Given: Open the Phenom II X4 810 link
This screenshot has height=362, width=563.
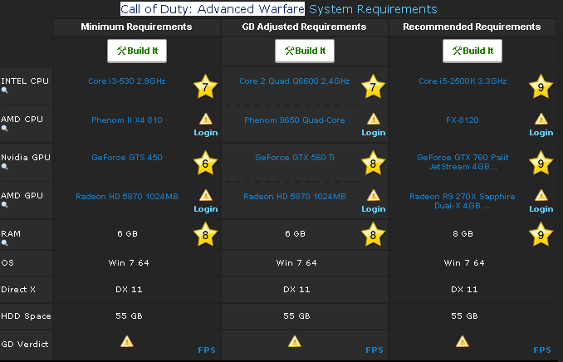Looking at the screenshot, I should [127, 120].
